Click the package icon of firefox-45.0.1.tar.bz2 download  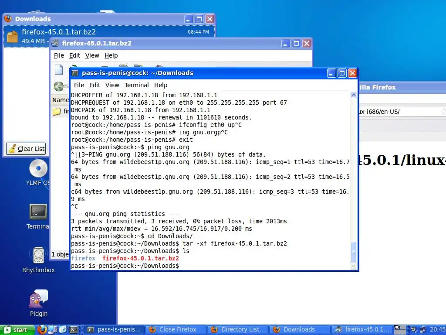point(12,36)
